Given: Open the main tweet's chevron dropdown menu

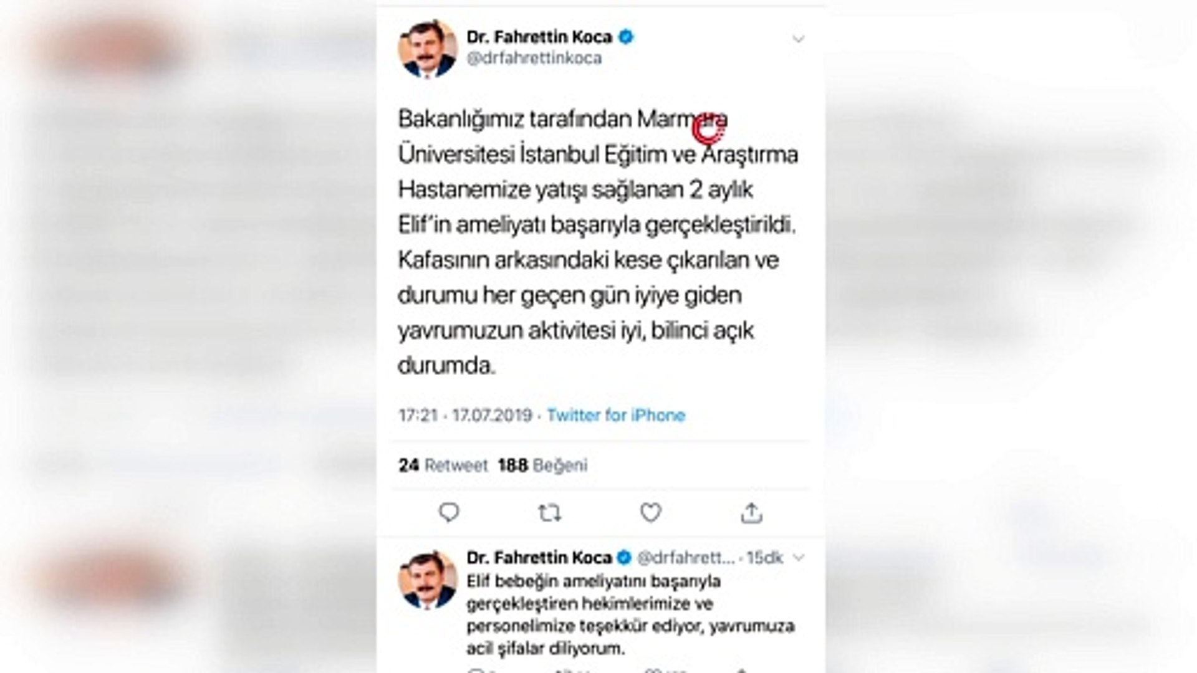Looking at the screenshot, I should pos(798,39).
